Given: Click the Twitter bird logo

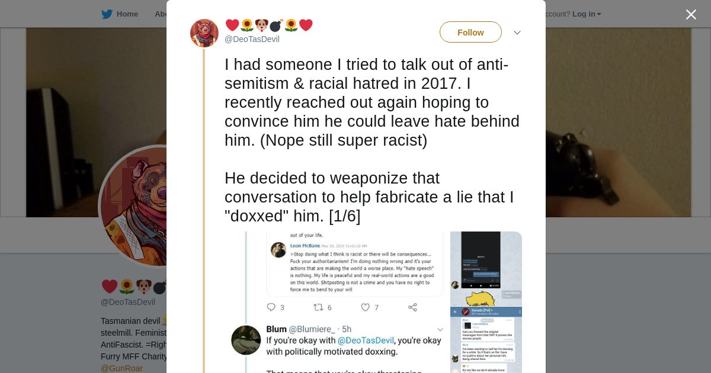Looking at the screenshot, I should pos(107,14).
